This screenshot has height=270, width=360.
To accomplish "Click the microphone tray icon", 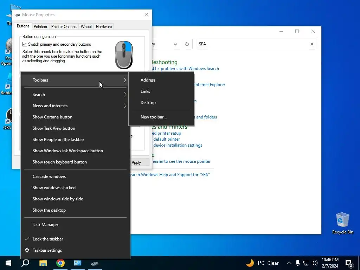I will pos(297,263).
